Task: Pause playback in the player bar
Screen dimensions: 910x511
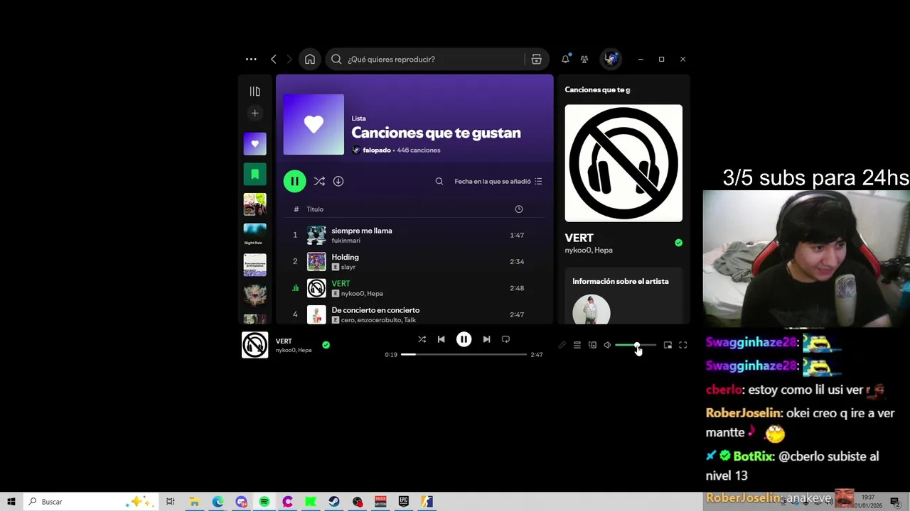Action: 464,339
